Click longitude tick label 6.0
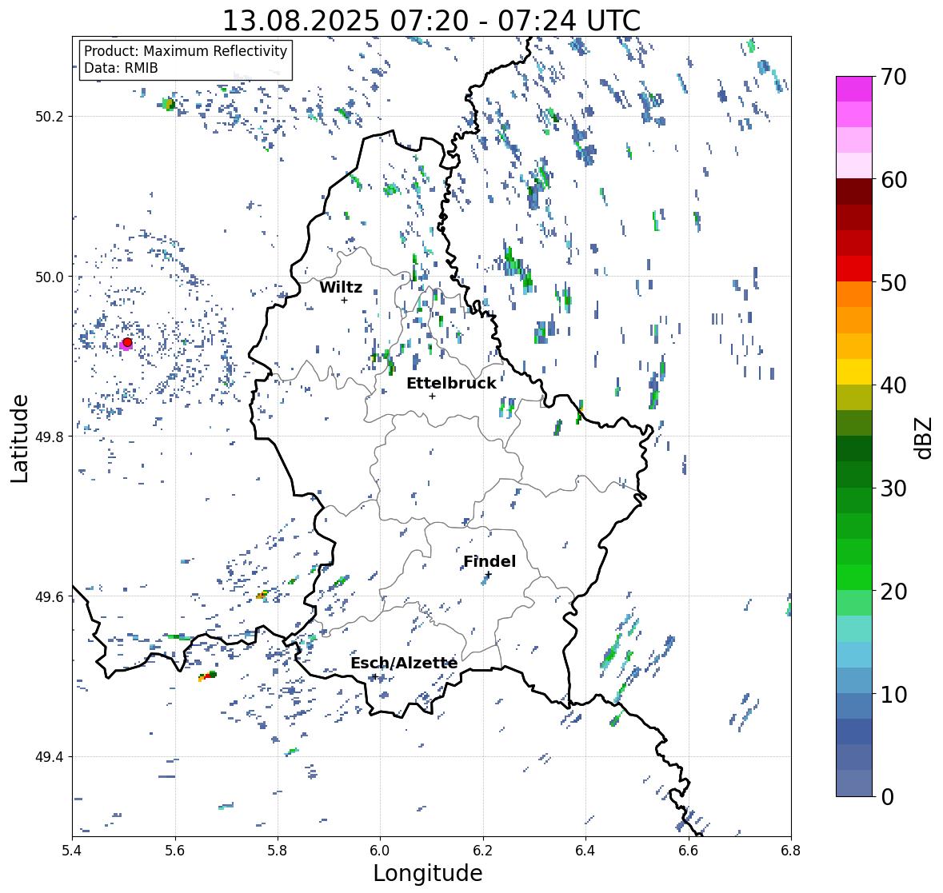Viewport: 943px width, 893px height. tap(380, 851)
